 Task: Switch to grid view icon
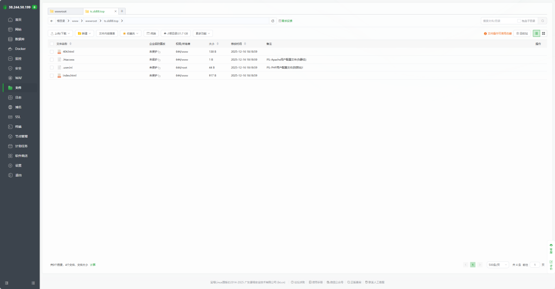click(543, 33)
